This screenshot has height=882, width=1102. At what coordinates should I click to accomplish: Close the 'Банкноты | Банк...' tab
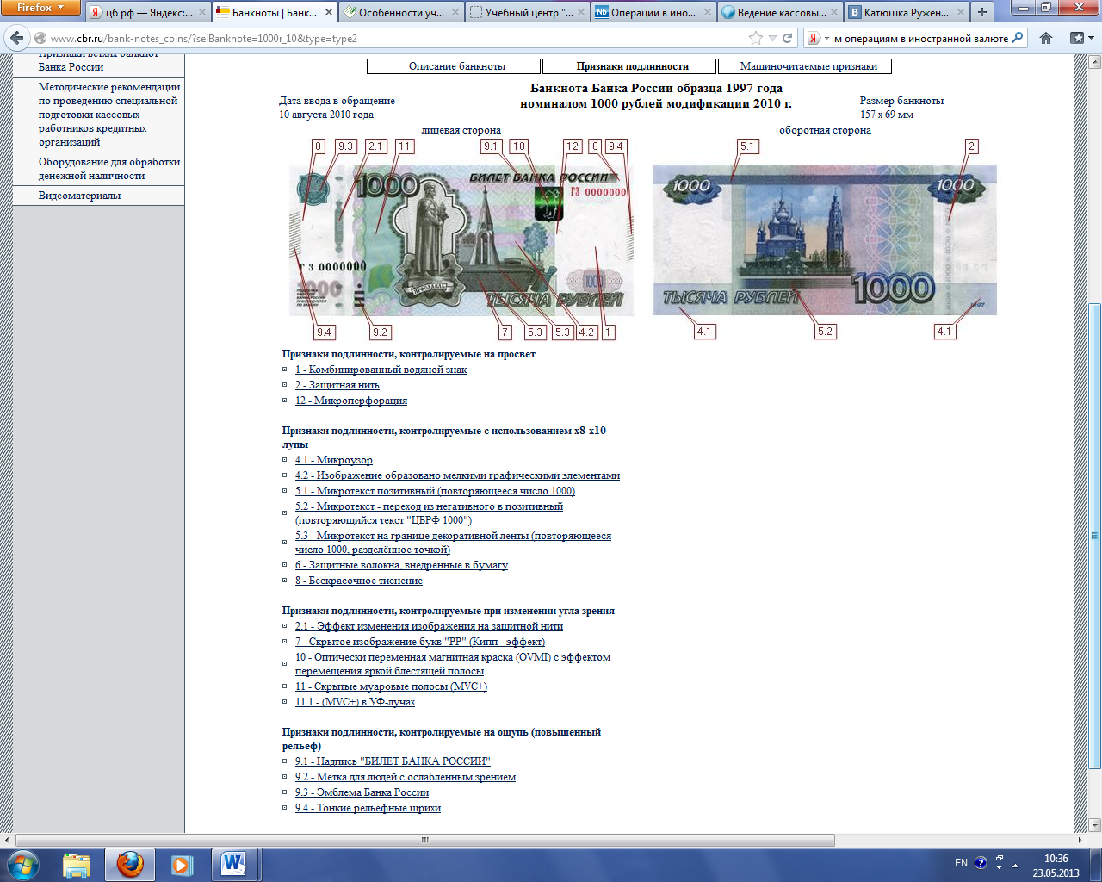pyautogui.click(x=330, y=13)
